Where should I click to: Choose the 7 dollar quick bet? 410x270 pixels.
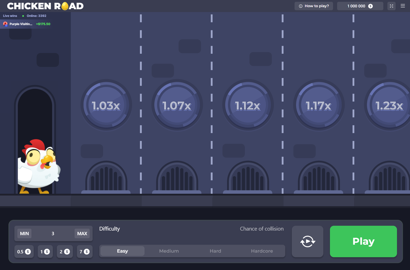[84, 252]
